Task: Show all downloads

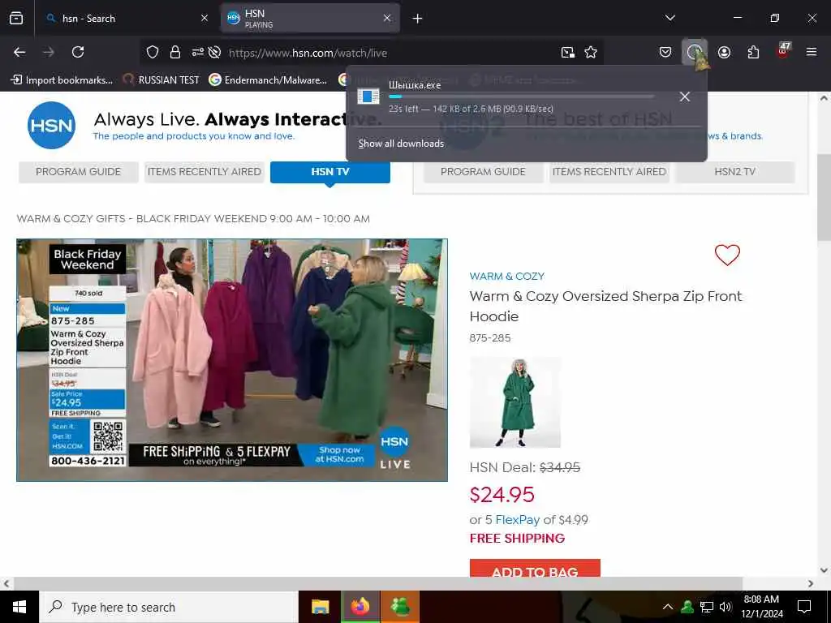Action: click(x=401, y=144)
